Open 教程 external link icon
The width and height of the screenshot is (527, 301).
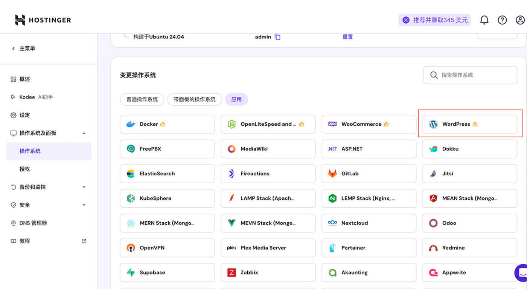coord(84,241)
